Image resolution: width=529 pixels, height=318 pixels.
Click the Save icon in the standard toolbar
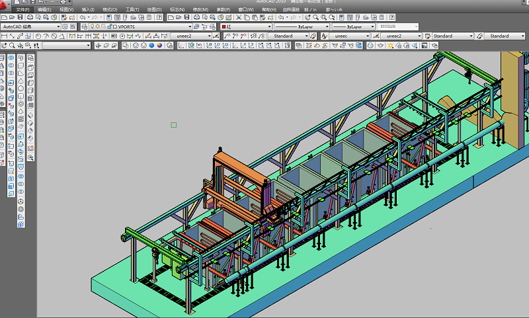[20, 18]
